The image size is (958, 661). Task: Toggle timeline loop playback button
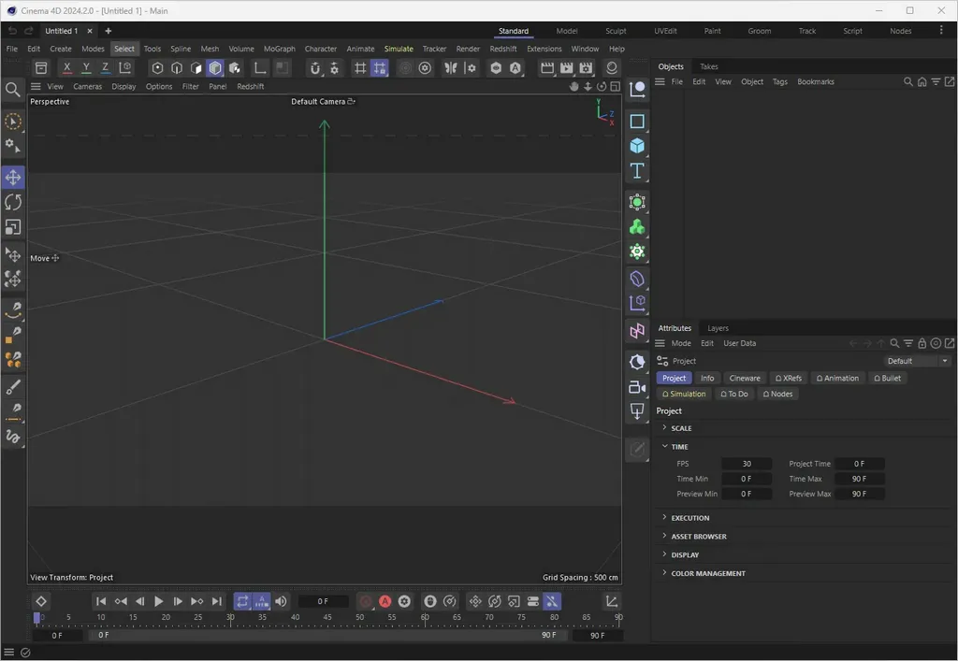pyautogui.click(x=242, y=601)
